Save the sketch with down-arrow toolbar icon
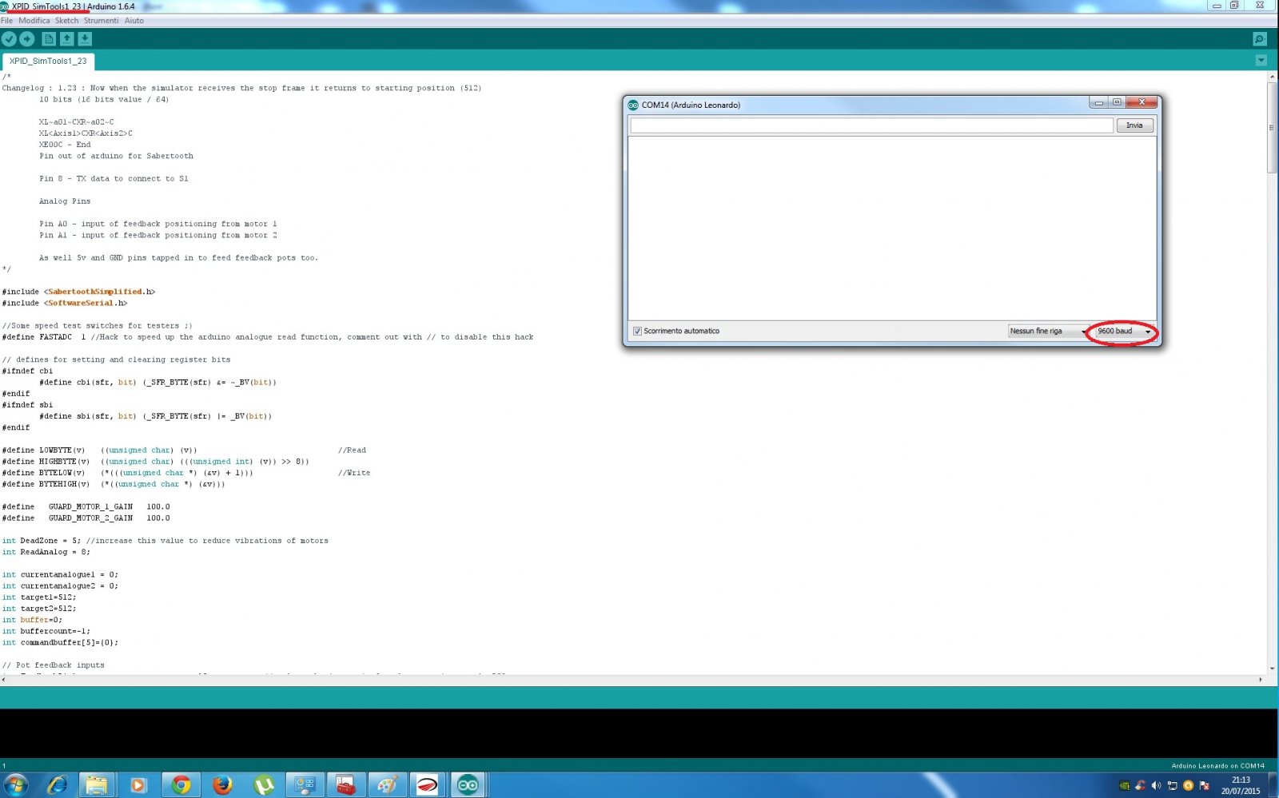 (85, 38)
